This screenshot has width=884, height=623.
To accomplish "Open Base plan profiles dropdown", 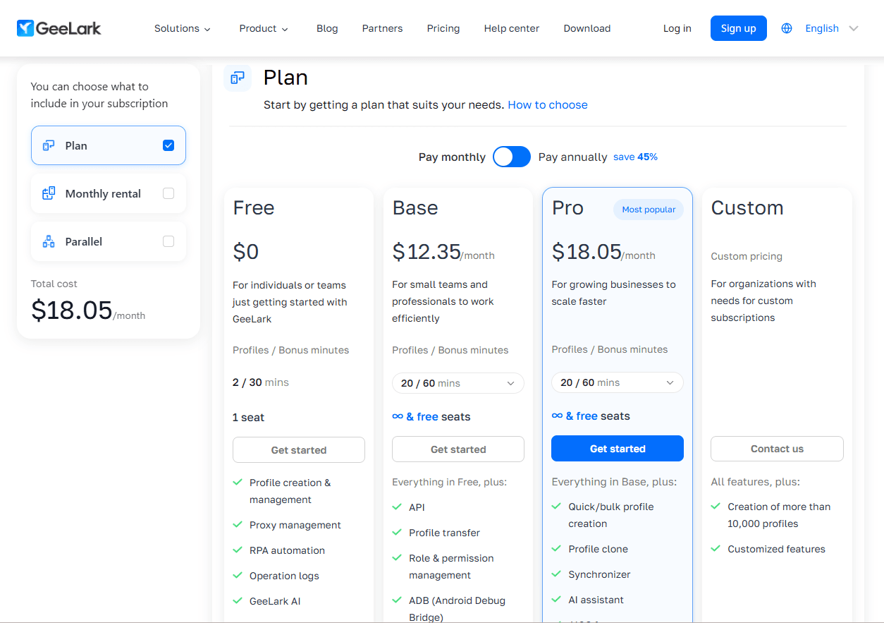I will point(458,383).
